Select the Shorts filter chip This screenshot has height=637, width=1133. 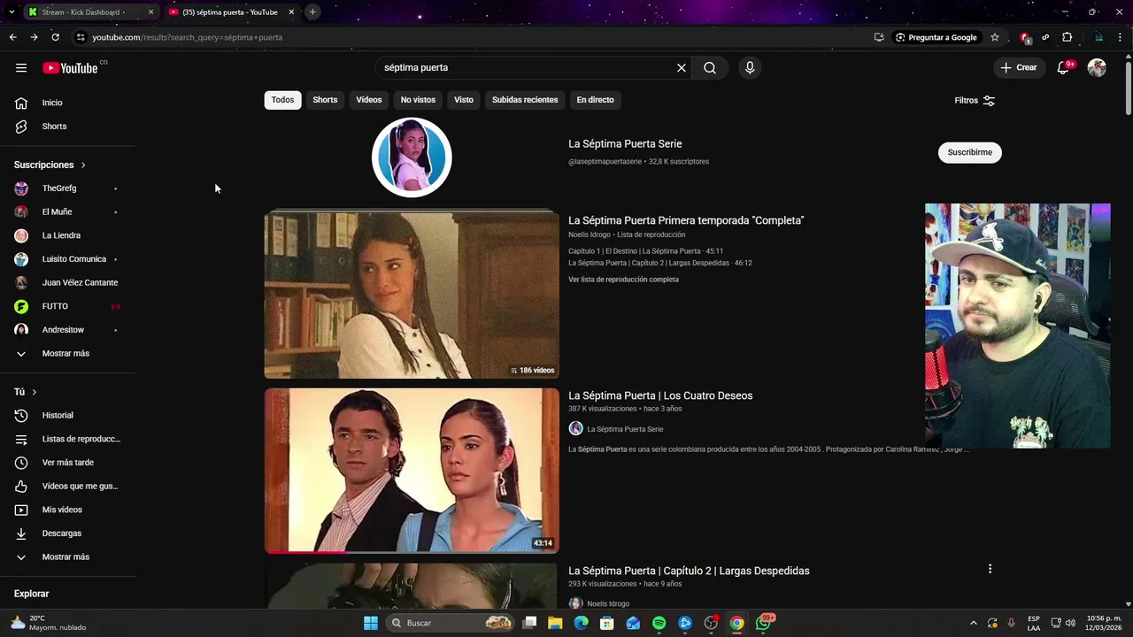pyautogui.click(x=325, y=100)
